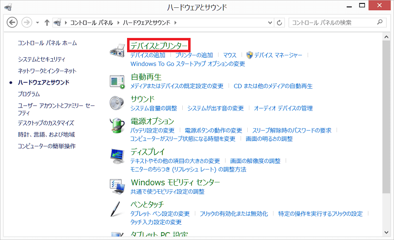Click the title bar window icon
The image size is (394, 240).
(x=8, y=7)
